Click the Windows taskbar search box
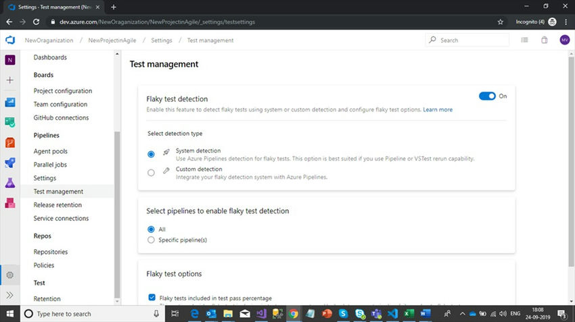The height and width of the screenshot is (322, 575). 92,314
